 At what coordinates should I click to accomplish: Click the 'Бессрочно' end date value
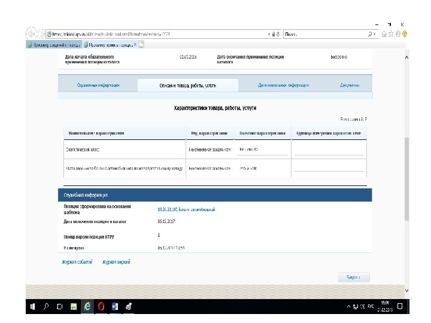[339, 57]
